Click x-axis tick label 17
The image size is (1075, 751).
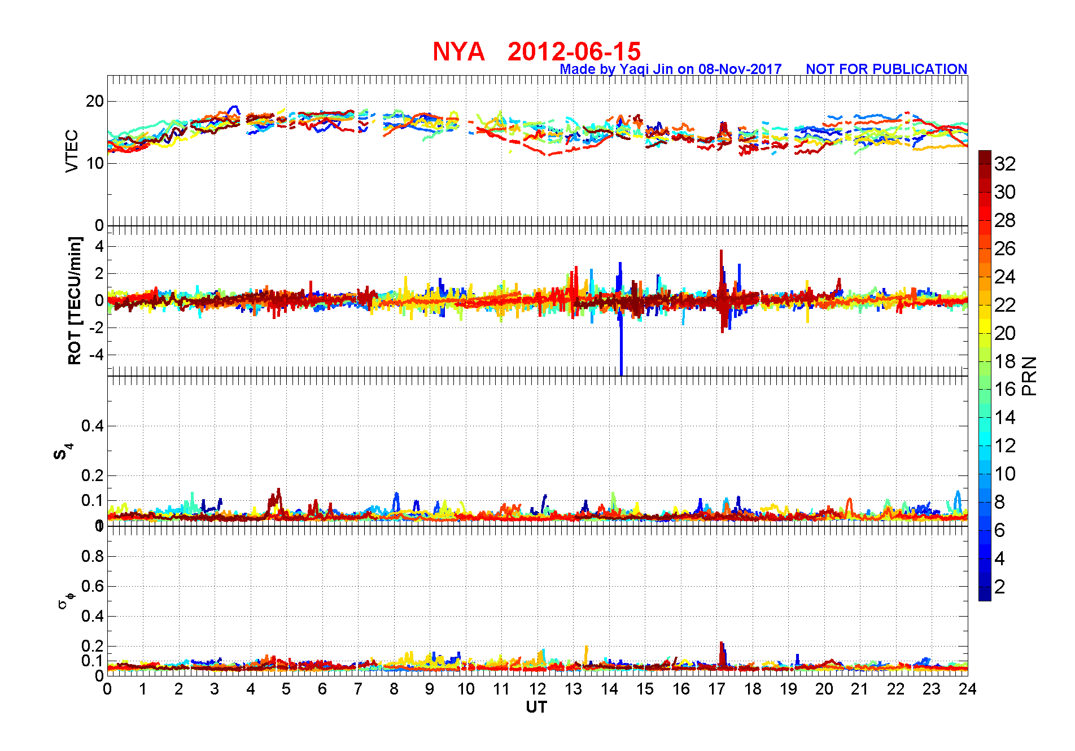pos(717,689)
